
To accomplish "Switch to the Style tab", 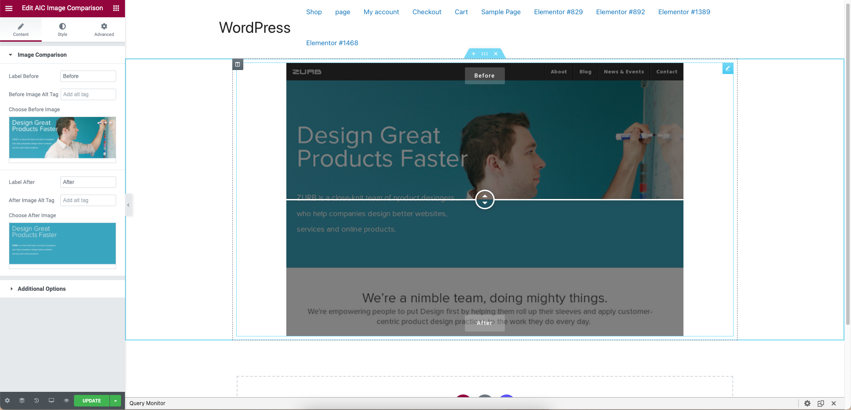I will 62,29.
